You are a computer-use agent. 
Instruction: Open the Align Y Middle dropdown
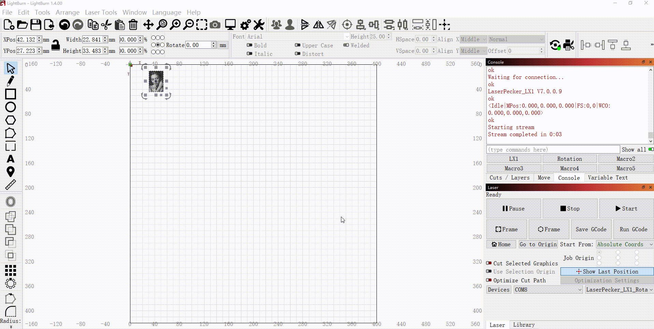[473, 51]
